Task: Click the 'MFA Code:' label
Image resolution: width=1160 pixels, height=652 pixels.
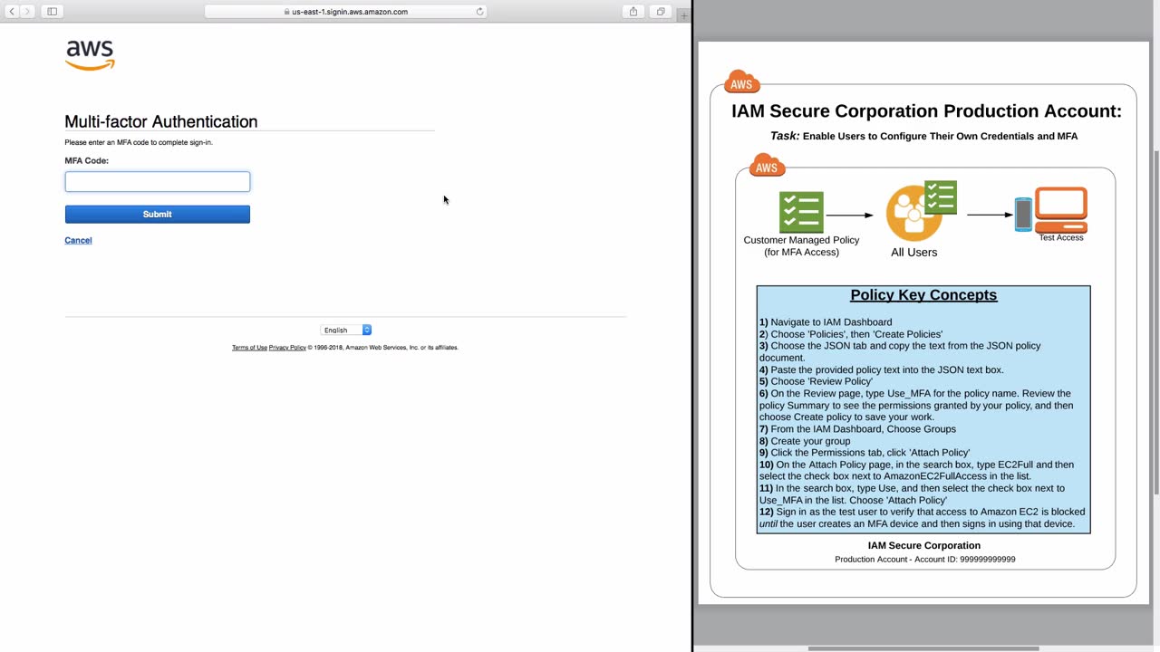Action: [x=87, y=160]
